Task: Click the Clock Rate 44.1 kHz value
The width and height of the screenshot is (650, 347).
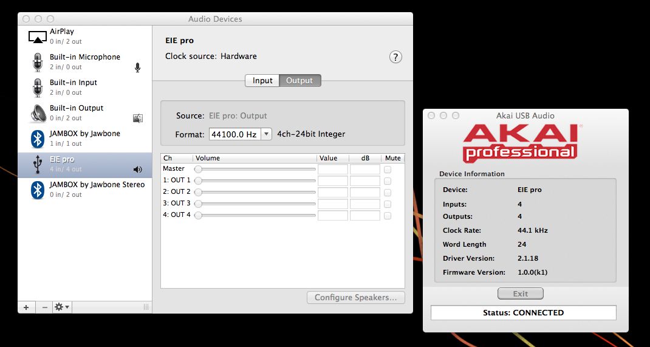Action: point(533,230)
